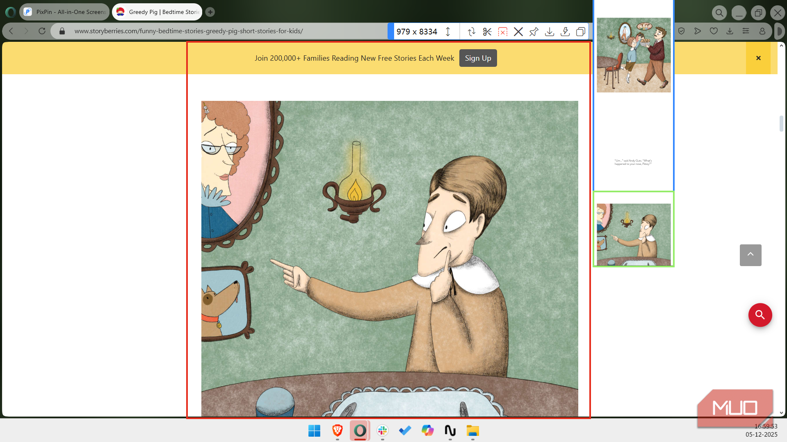Click the Sign Up button
This screenshot has width=787, height=442.
tap(478, 58)
